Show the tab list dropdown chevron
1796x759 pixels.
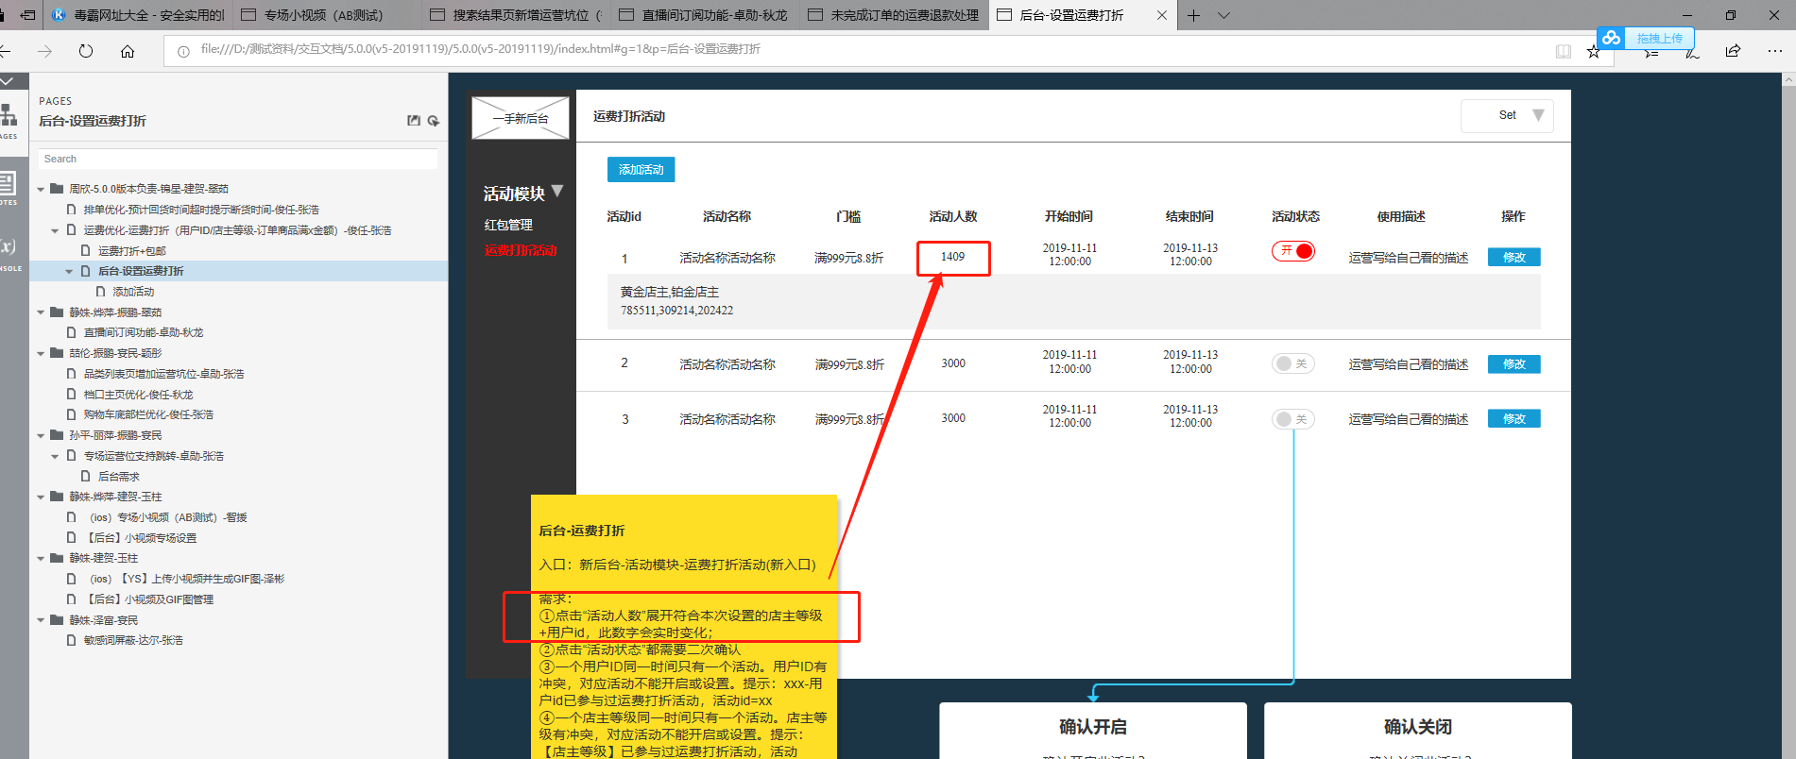[x=1223, y=15]
